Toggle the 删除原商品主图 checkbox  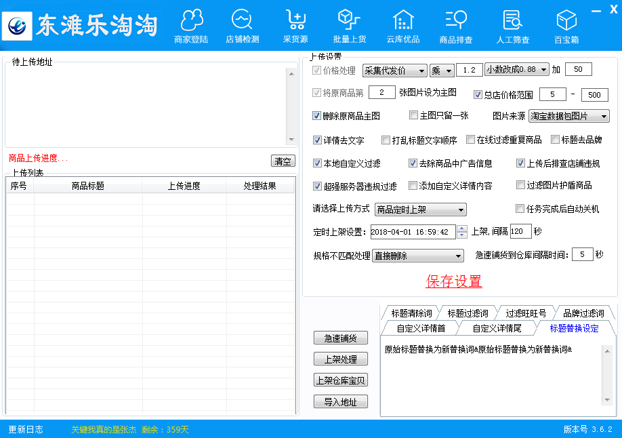tap(316, 115)
